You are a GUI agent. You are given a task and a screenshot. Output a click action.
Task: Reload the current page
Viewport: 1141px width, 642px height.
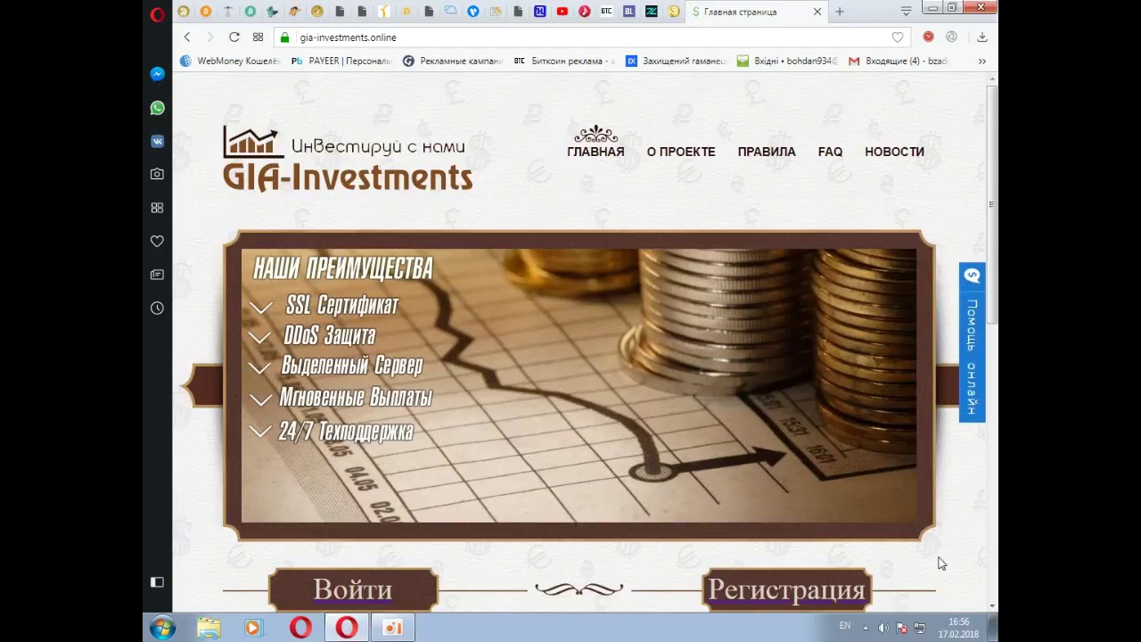tap(234, 37)
